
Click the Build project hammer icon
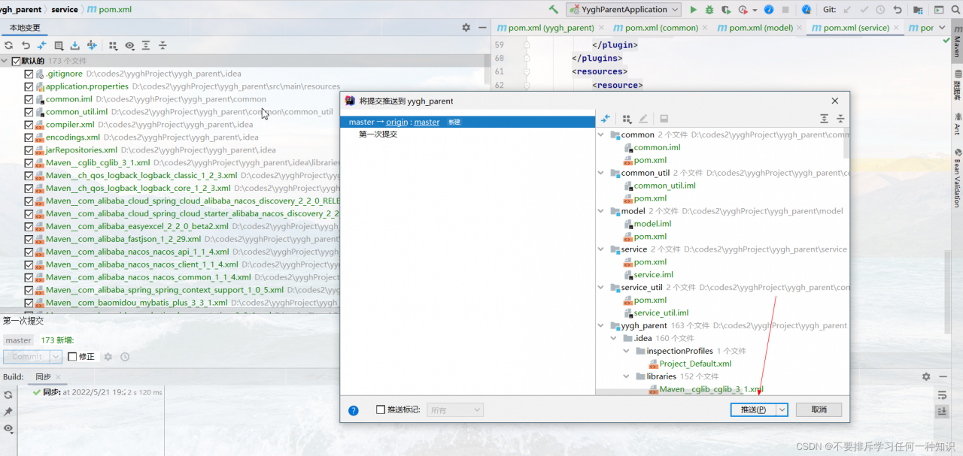[x=554, y=10]
